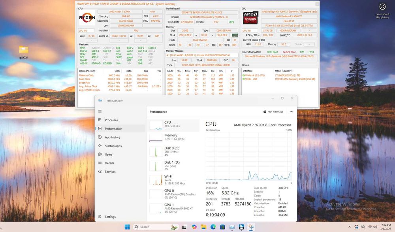Image resolution: width=395 pixels, height=232 pixels.
Task: Click GIGABYTE B650M AORUS ELITE AX ICE motherboard field
Action: click(202, 12)
